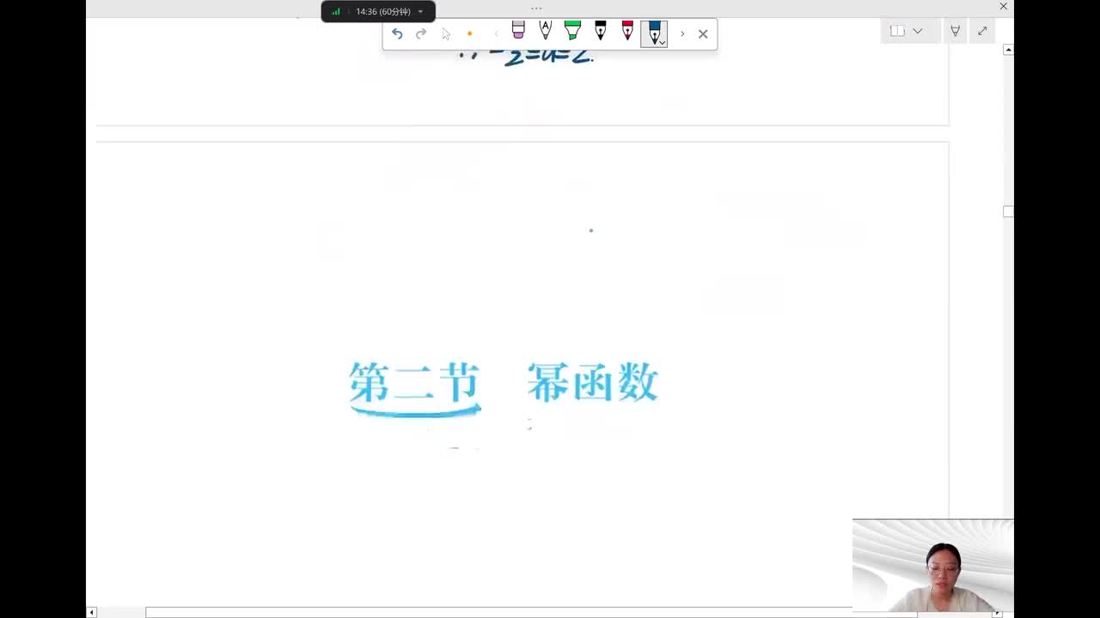Click the heading text 幂函数
The height and width of the screenshot is (618, 1100).
tap(593, 383)
